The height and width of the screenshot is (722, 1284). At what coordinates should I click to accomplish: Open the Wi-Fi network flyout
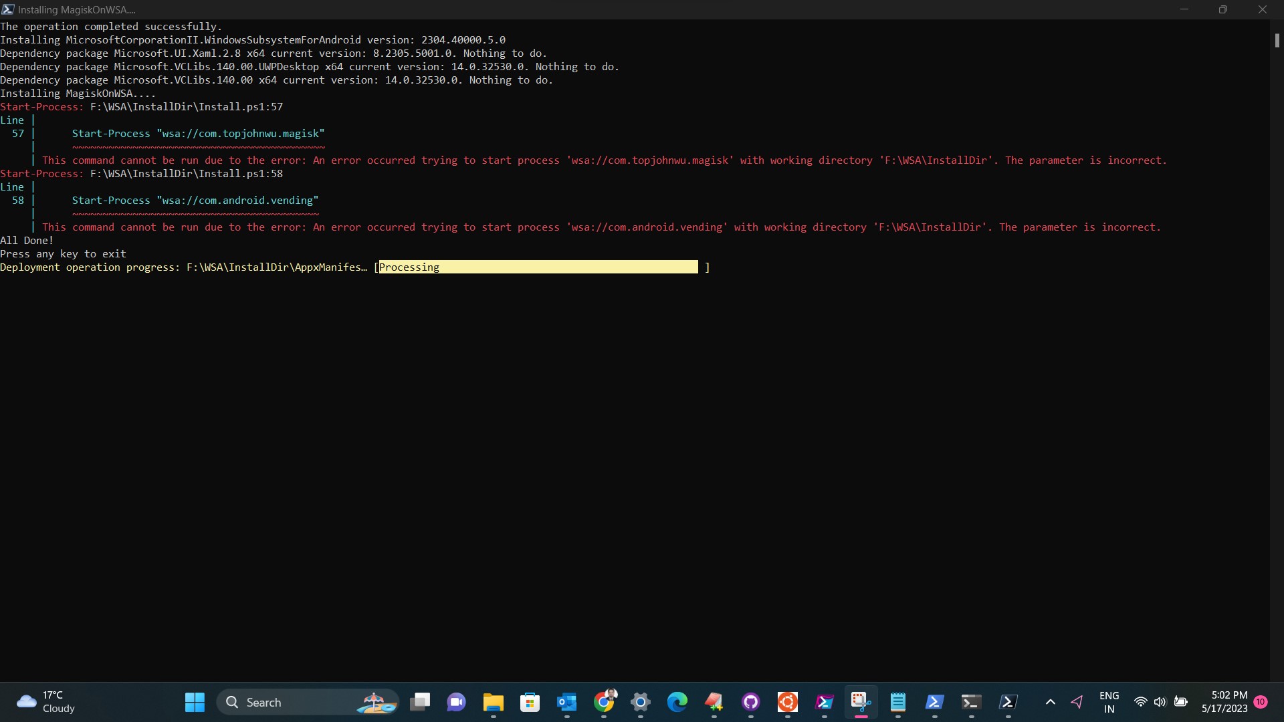coord(1141,702)
